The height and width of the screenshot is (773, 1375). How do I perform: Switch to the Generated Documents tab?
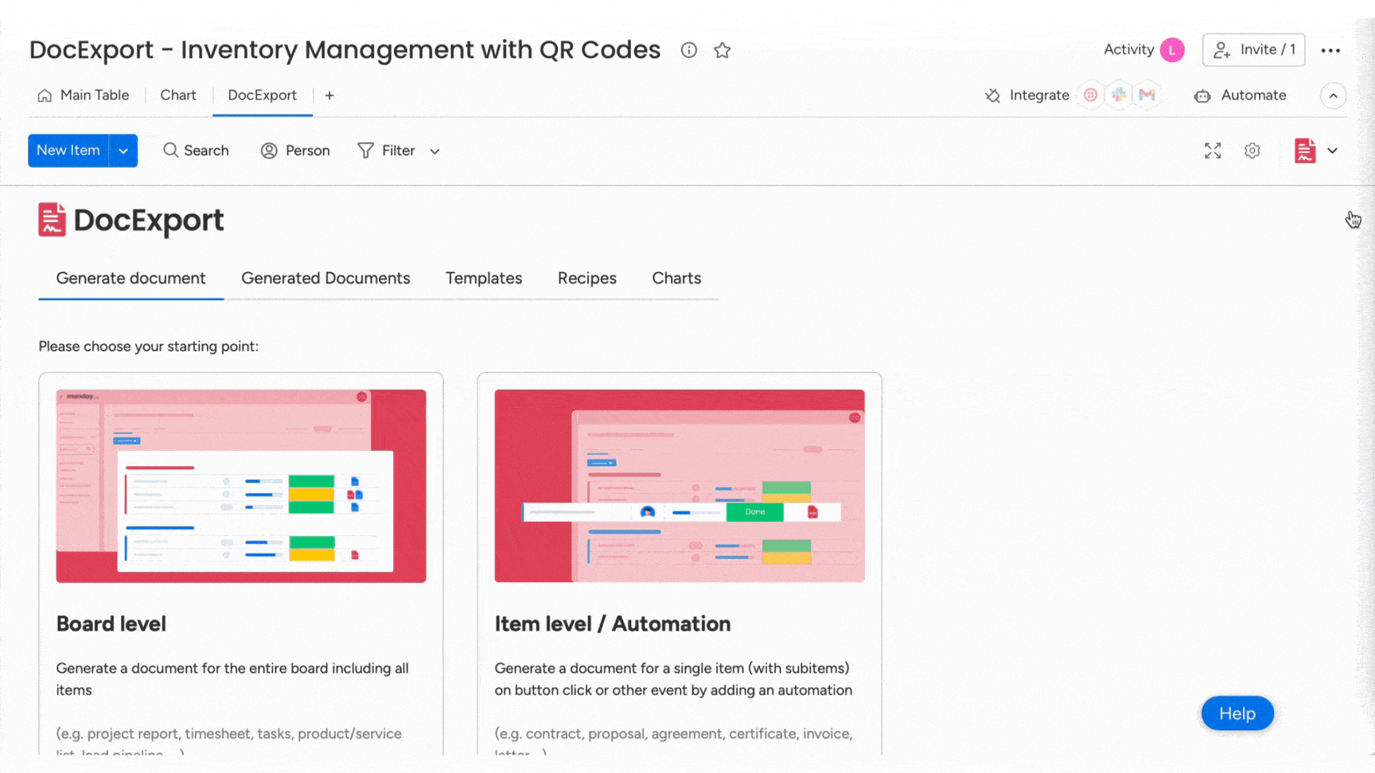pos(325,278)
